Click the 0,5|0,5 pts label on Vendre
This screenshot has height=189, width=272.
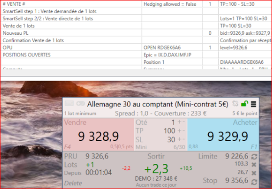[121, 147]
